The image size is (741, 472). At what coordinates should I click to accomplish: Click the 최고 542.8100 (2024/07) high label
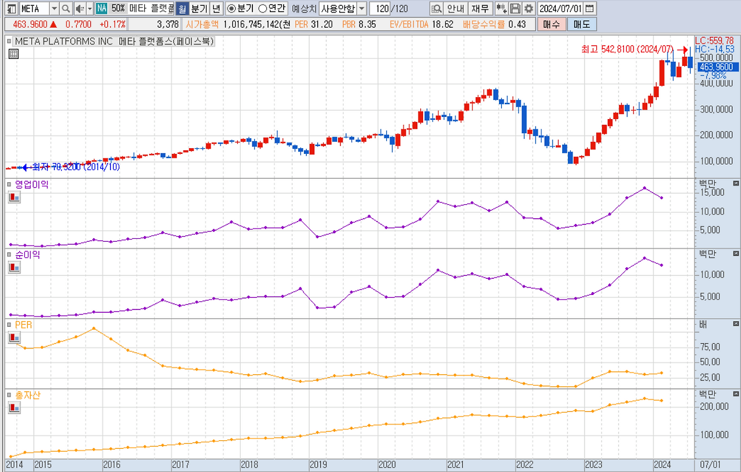628,50
